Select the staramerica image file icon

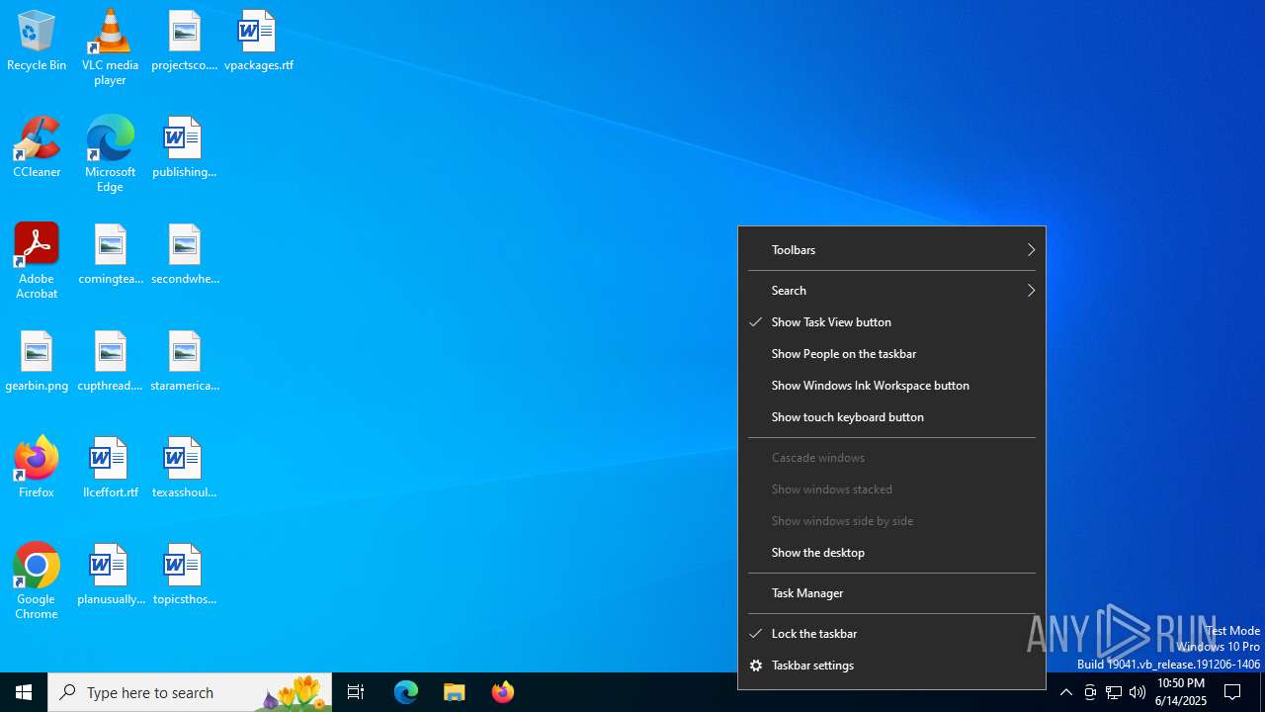tap(184, 362)
